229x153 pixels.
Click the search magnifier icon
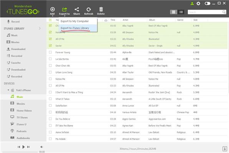coord(224,12)
